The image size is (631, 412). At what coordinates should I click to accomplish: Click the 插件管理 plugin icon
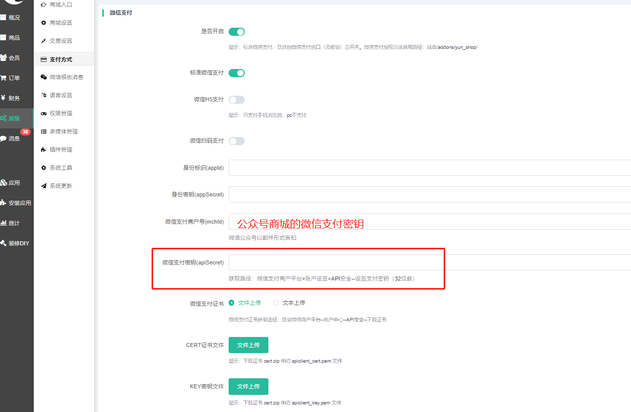click(44, 150)
